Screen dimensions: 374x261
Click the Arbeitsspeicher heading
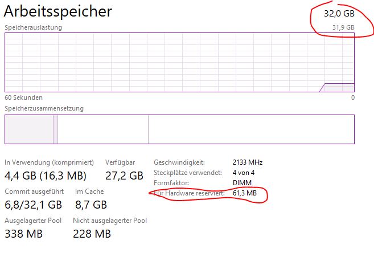58,11
